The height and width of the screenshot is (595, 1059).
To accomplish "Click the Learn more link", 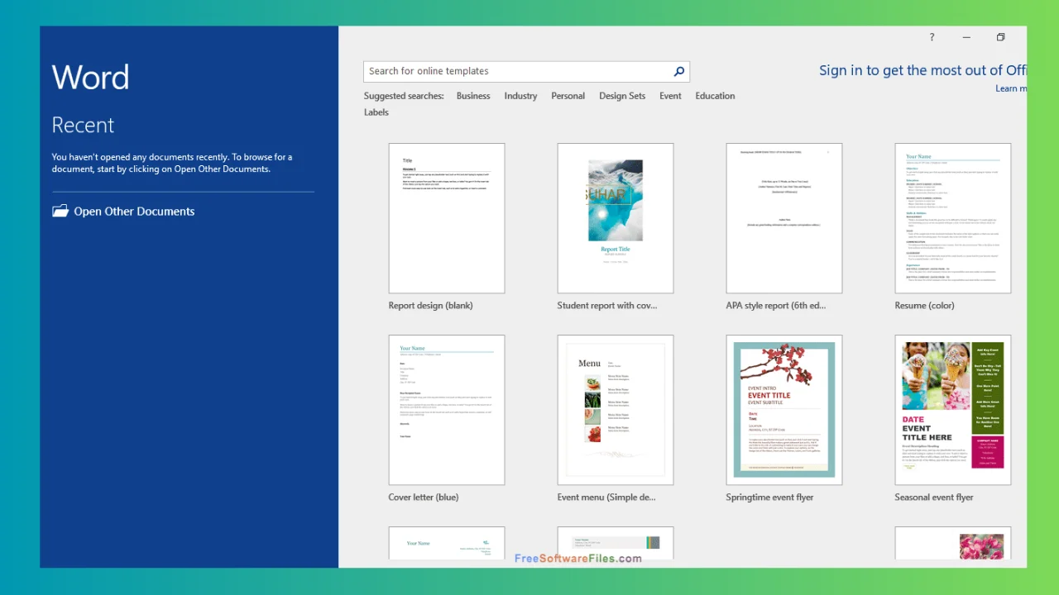I will coord(1011,88).
